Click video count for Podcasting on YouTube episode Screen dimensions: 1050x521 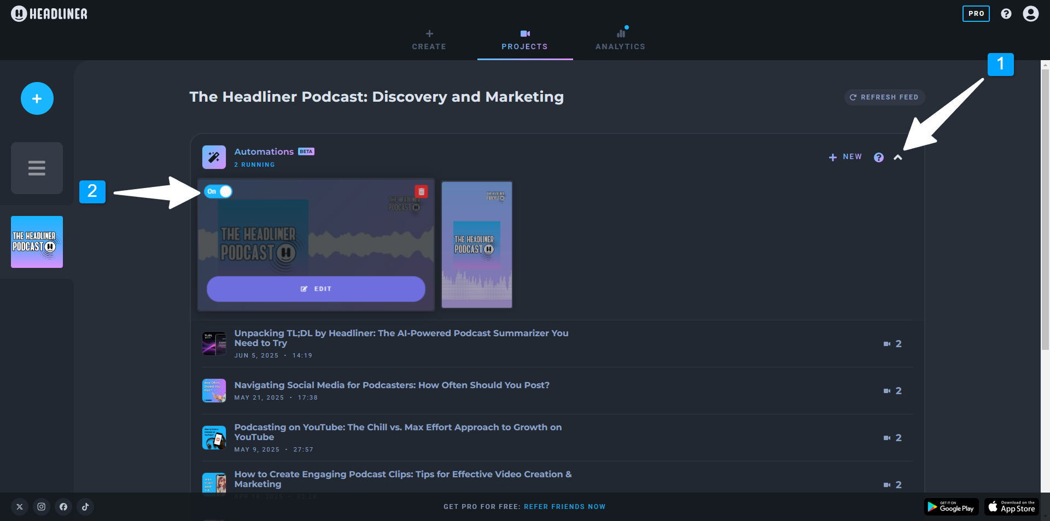click(892, 438)
